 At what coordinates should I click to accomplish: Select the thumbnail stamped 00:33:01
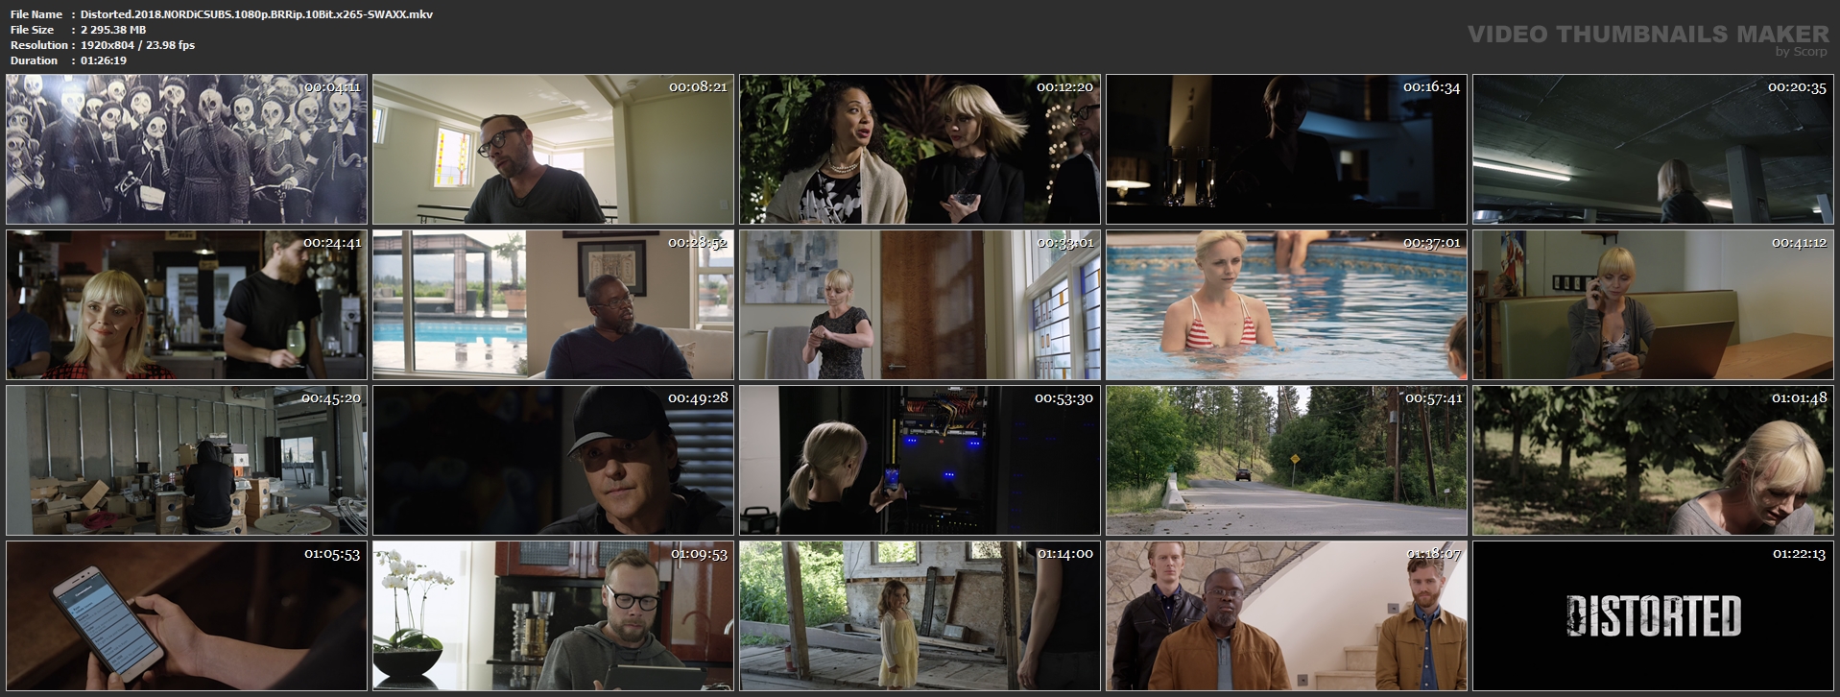(x=920, y=304)
